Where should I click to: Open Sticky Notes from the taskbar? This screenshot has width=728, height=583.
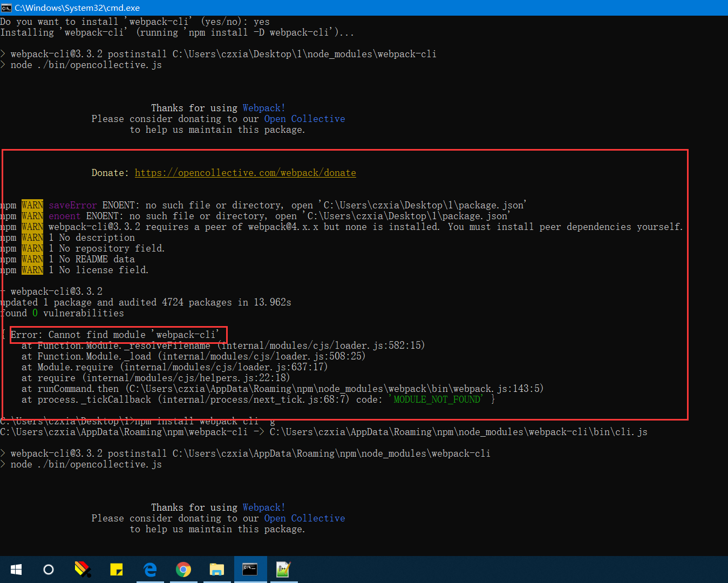pos(116,570)
